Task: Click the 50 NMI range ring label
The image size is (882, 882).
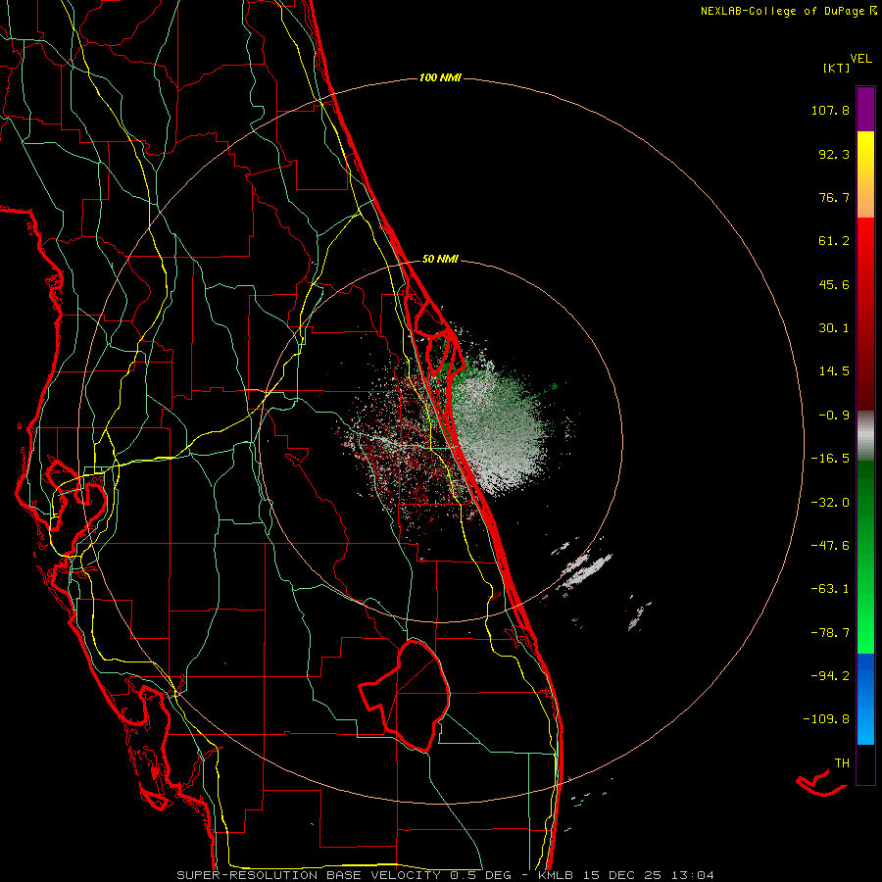Action: coord(440,260)
